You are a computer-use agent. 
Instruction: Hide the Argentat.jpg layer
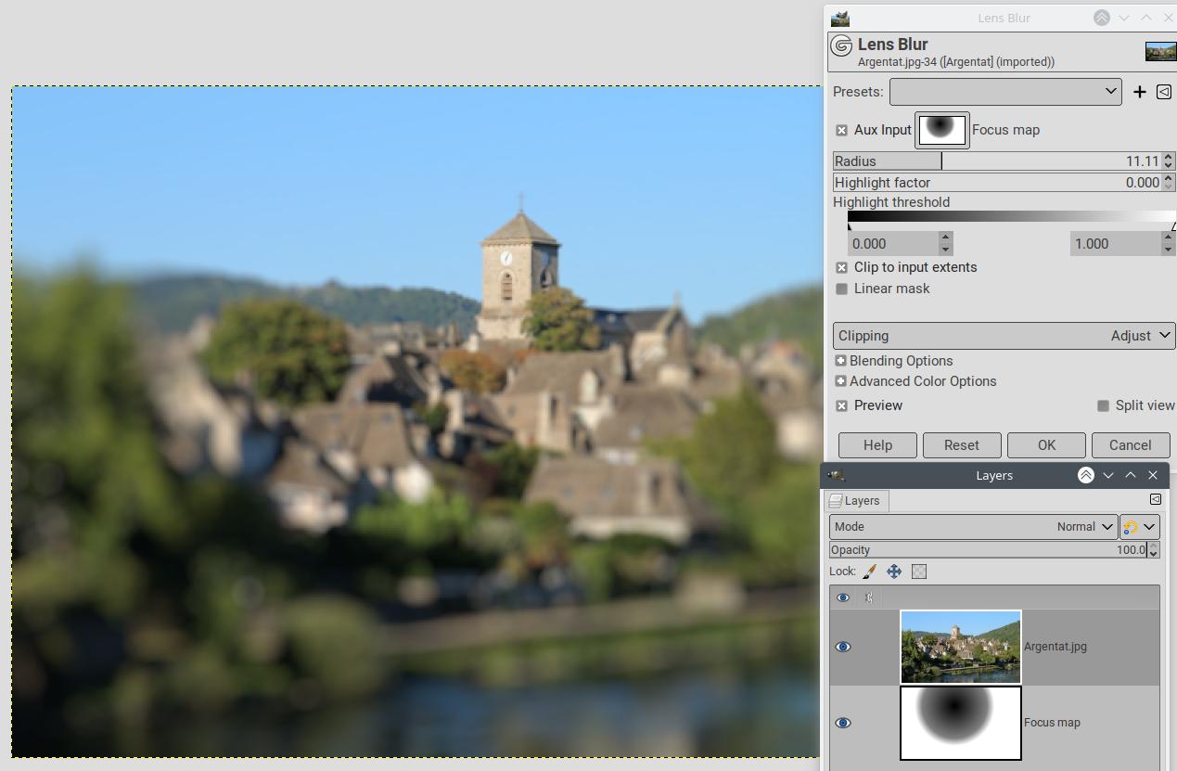pos(843,647)
